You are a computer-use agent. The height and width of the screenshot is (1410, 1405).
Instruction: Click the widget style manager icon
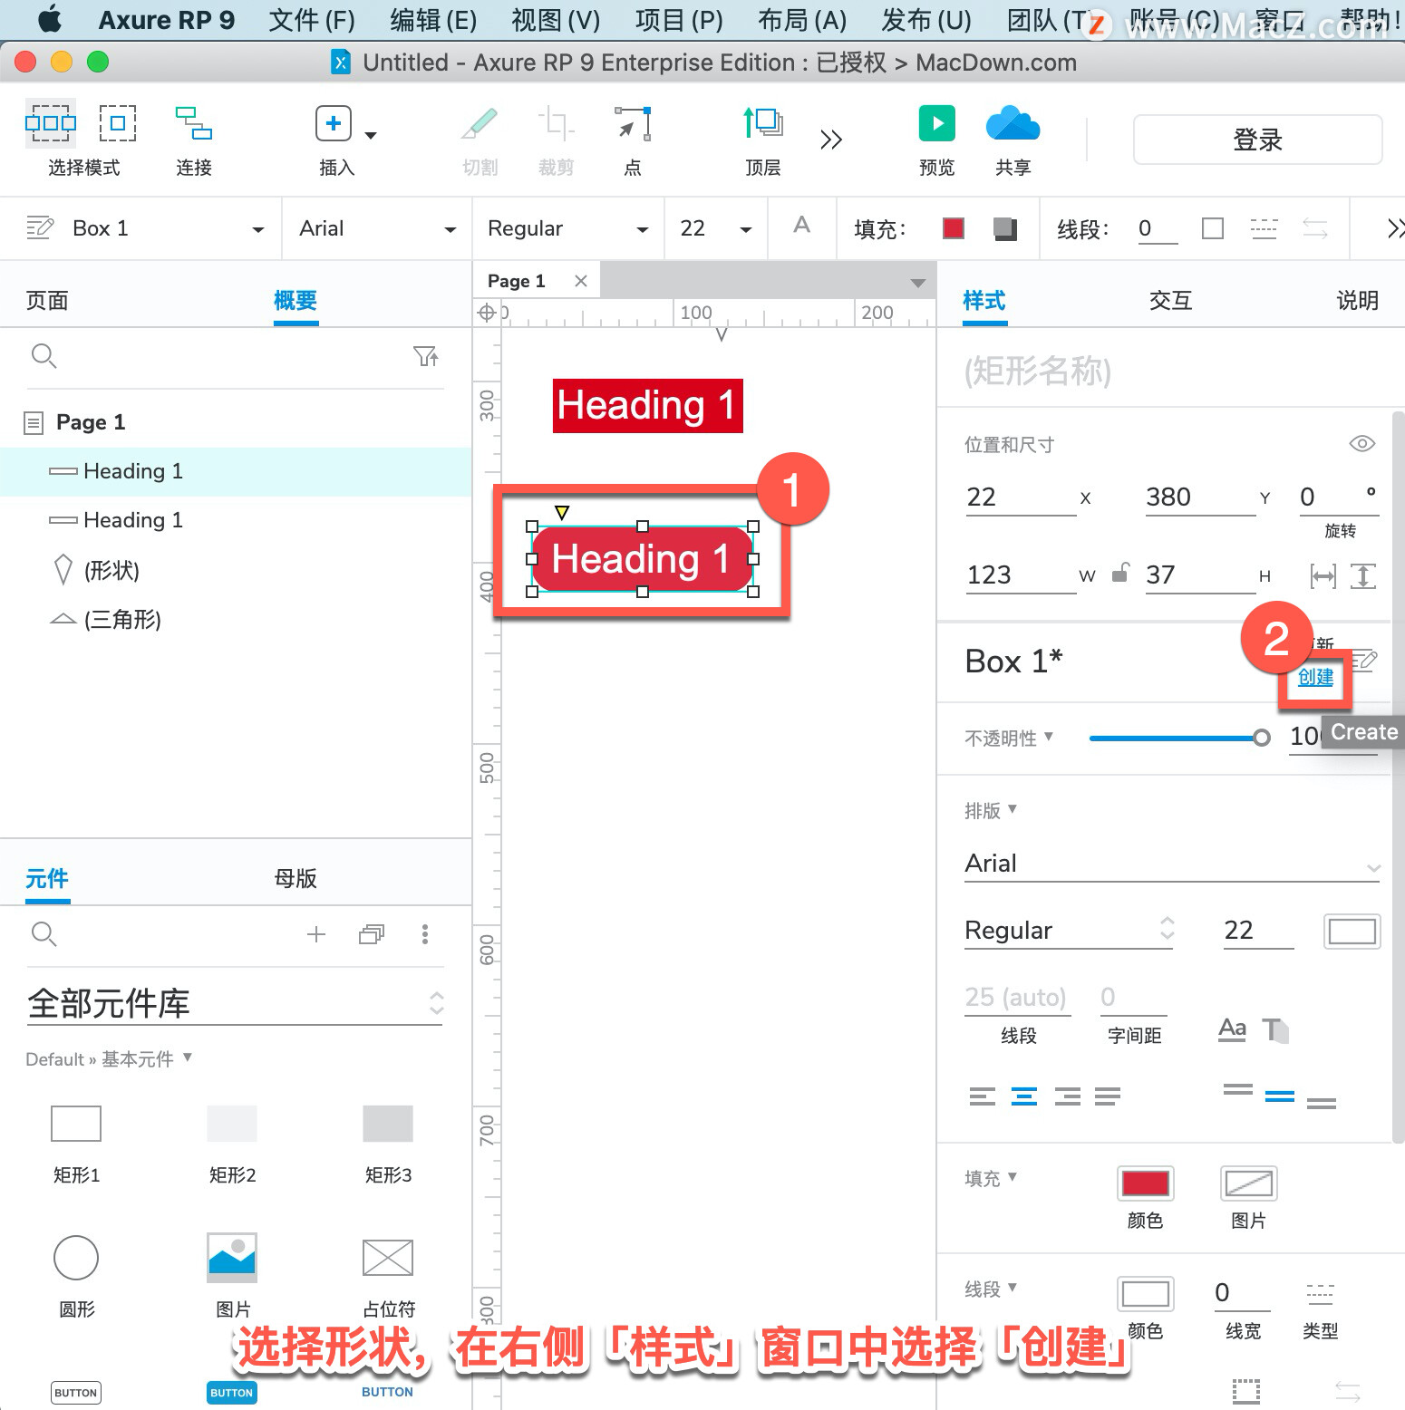[x=39, y=227]
